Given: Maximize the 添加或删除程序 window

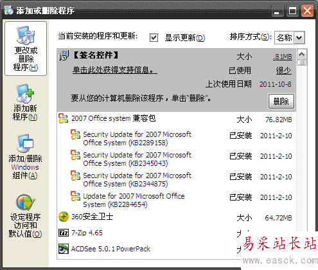Looking at the screenshot, I should click(x=292, y=11).
